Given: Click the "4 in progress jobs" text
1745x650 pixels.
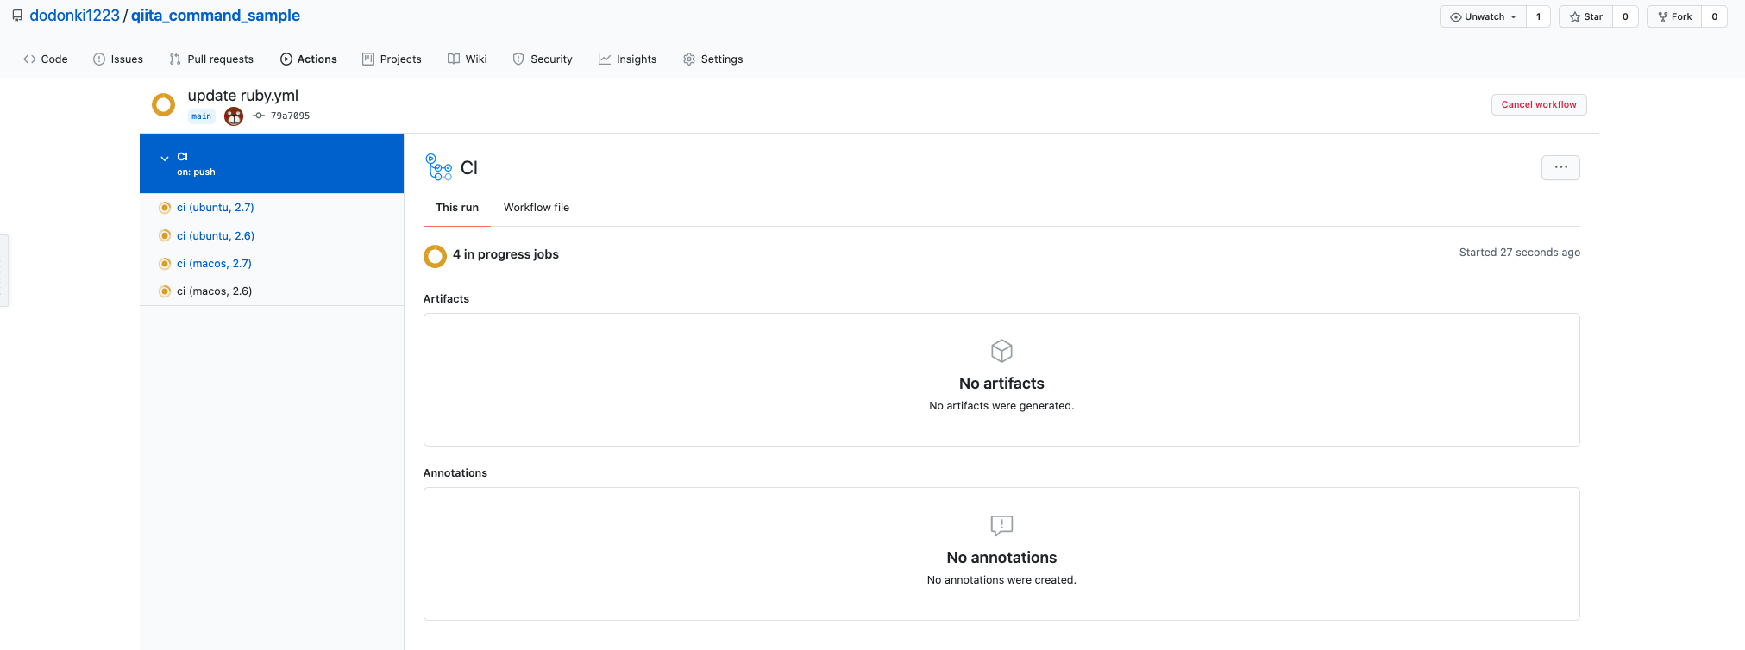Looking at the screenshot, I should tap(505, 254).
